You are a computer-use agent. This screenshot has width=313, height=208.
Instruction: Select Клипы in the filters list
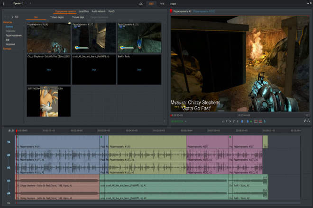click(9, 26)
